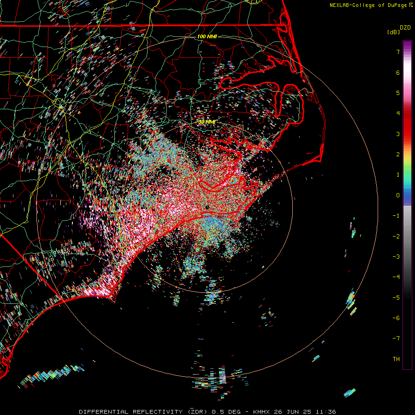Click the DIFFERENTIAL REFLECTIVITY (ZDR) title text
This screenshot has width=415, height=415.
point(144,412)
